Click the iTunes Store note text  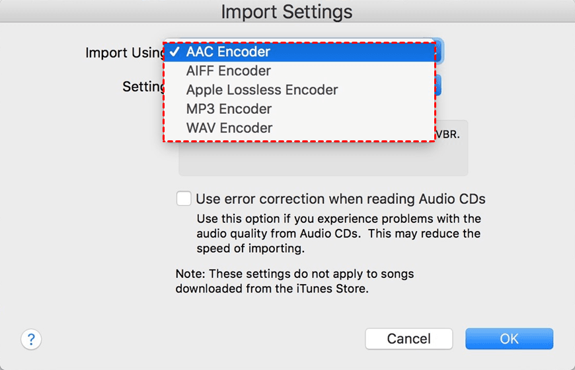(295, 281)
